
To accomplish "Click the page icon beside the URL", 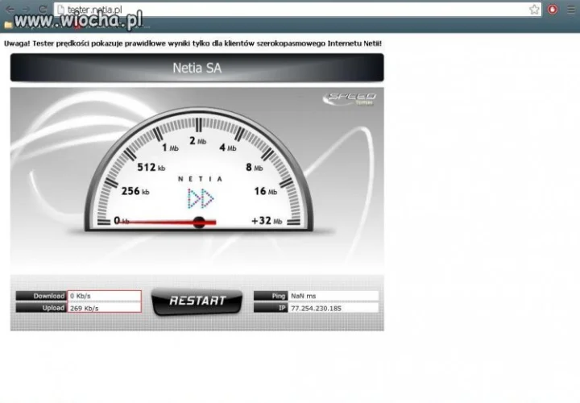I will (x=61, y=9).
